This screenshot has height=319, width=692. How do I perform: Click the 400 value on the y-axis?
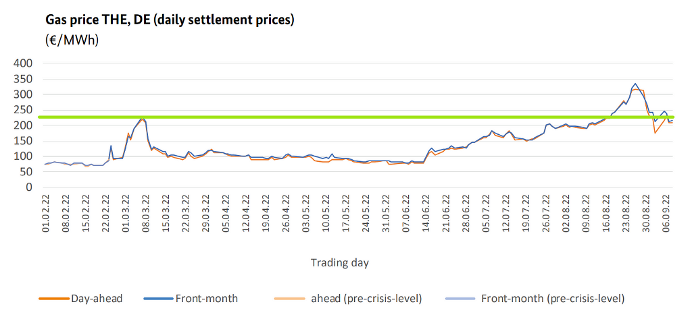coord(24,63)
